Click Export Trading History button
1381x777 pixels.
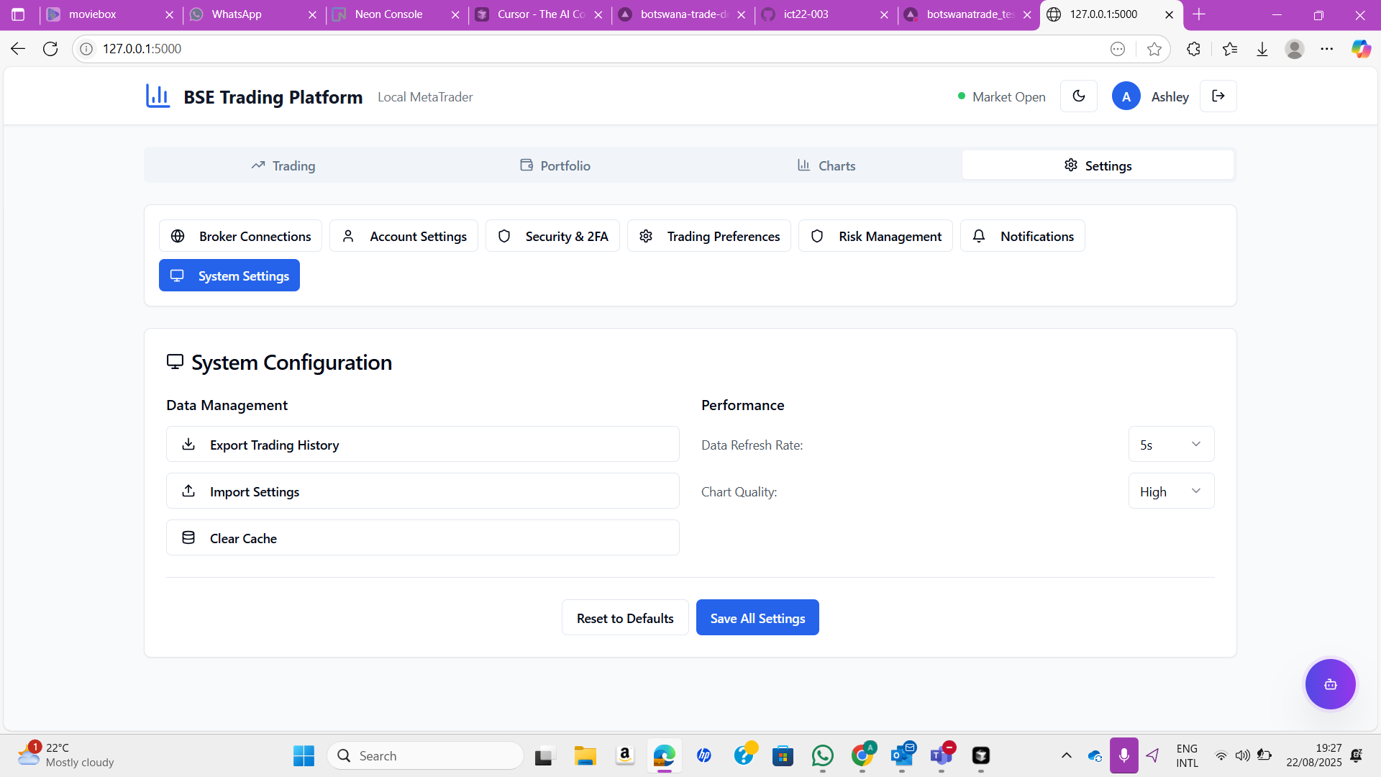422,445
